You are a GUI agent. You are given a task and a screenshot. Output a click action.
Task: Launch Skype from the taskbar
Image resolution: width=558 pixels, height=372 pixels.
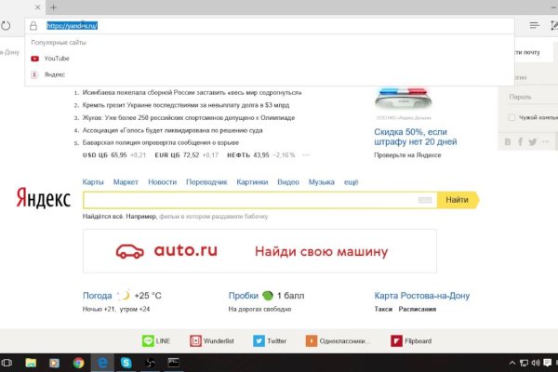126,363
